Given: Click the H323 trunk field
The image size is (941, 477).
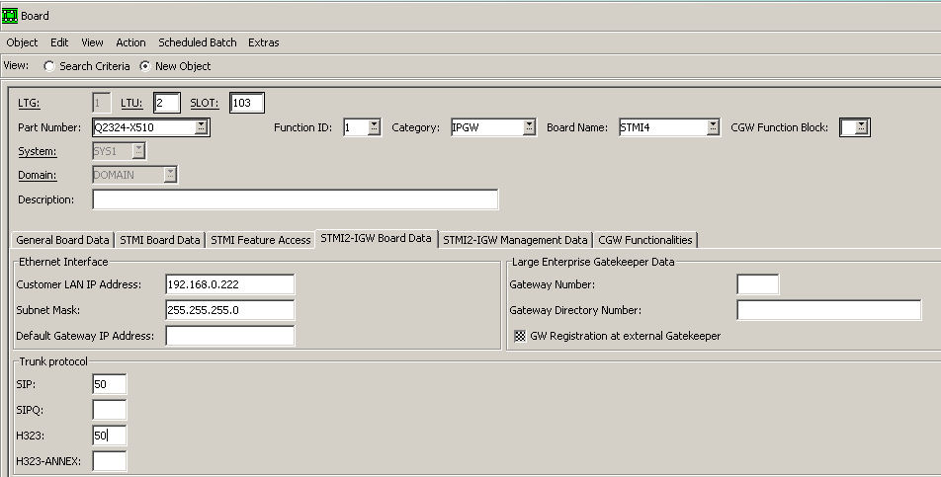Looking at the screenshot, I should click(x=109, y=436).
